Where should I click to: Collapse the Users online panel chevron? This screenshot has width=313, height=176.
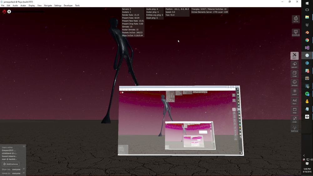click(24, 147)
